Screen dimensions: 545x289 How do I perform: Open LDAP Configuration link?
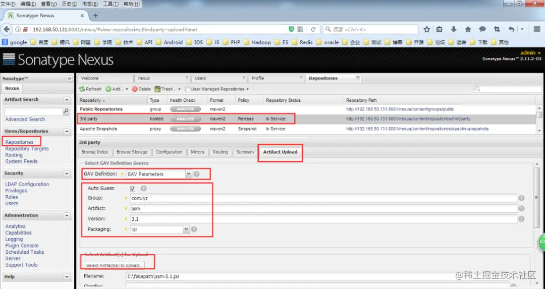point(27,185)
